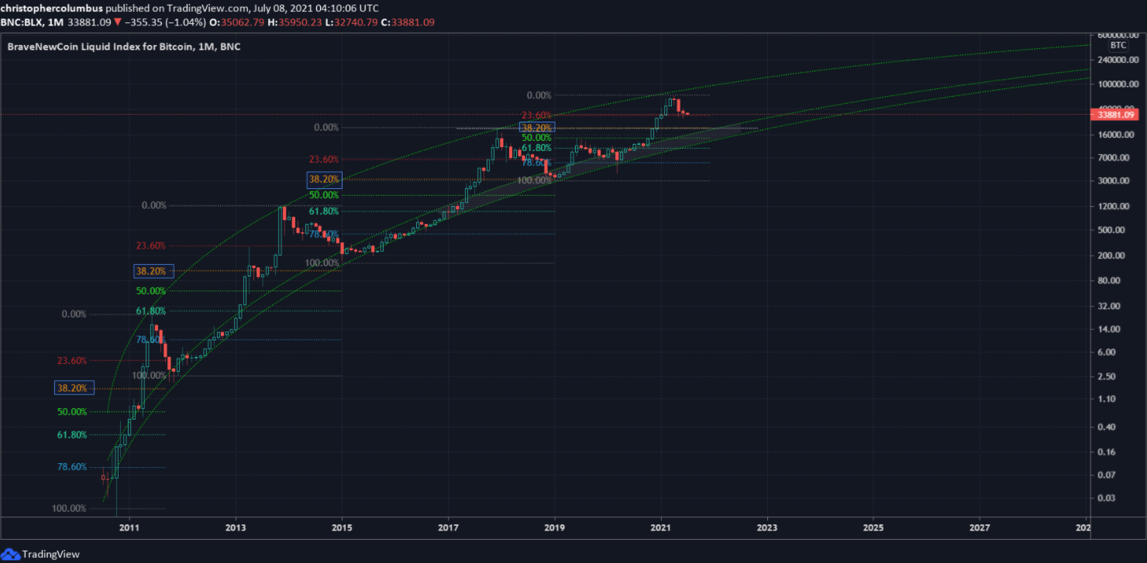Click the 2013 year on time axis
Screen dimensions: 1147x563
pyautogui.click(x=236, y=527)
